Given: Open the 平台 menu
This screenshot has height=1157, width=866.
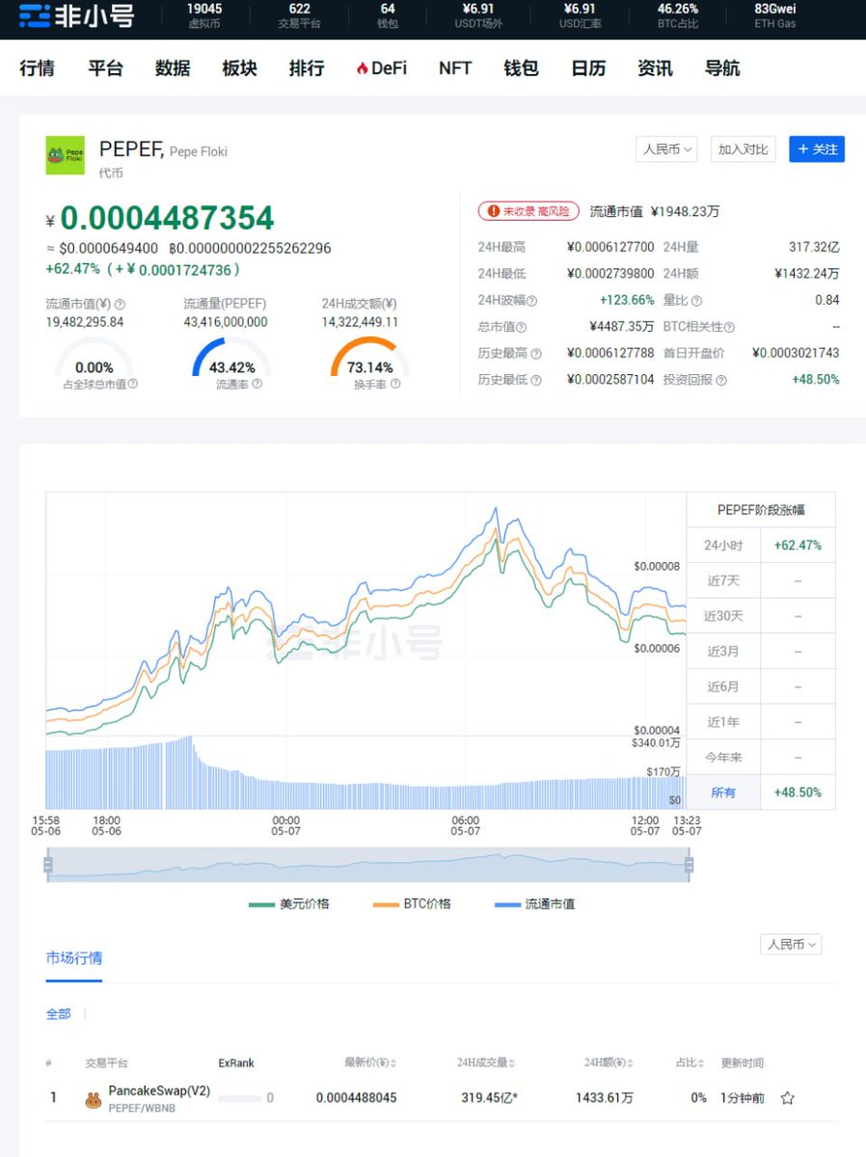Looking at the screenshot, I should (105, 68).
